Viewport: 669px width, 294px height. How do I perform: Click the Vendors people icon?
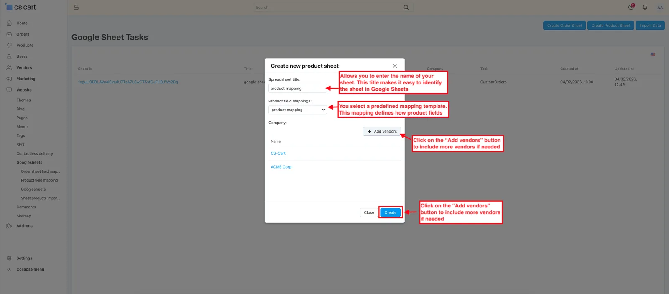[x=9, y=68]
